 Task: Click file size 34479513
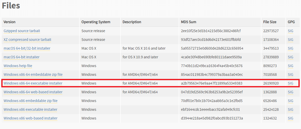[271, 49]
